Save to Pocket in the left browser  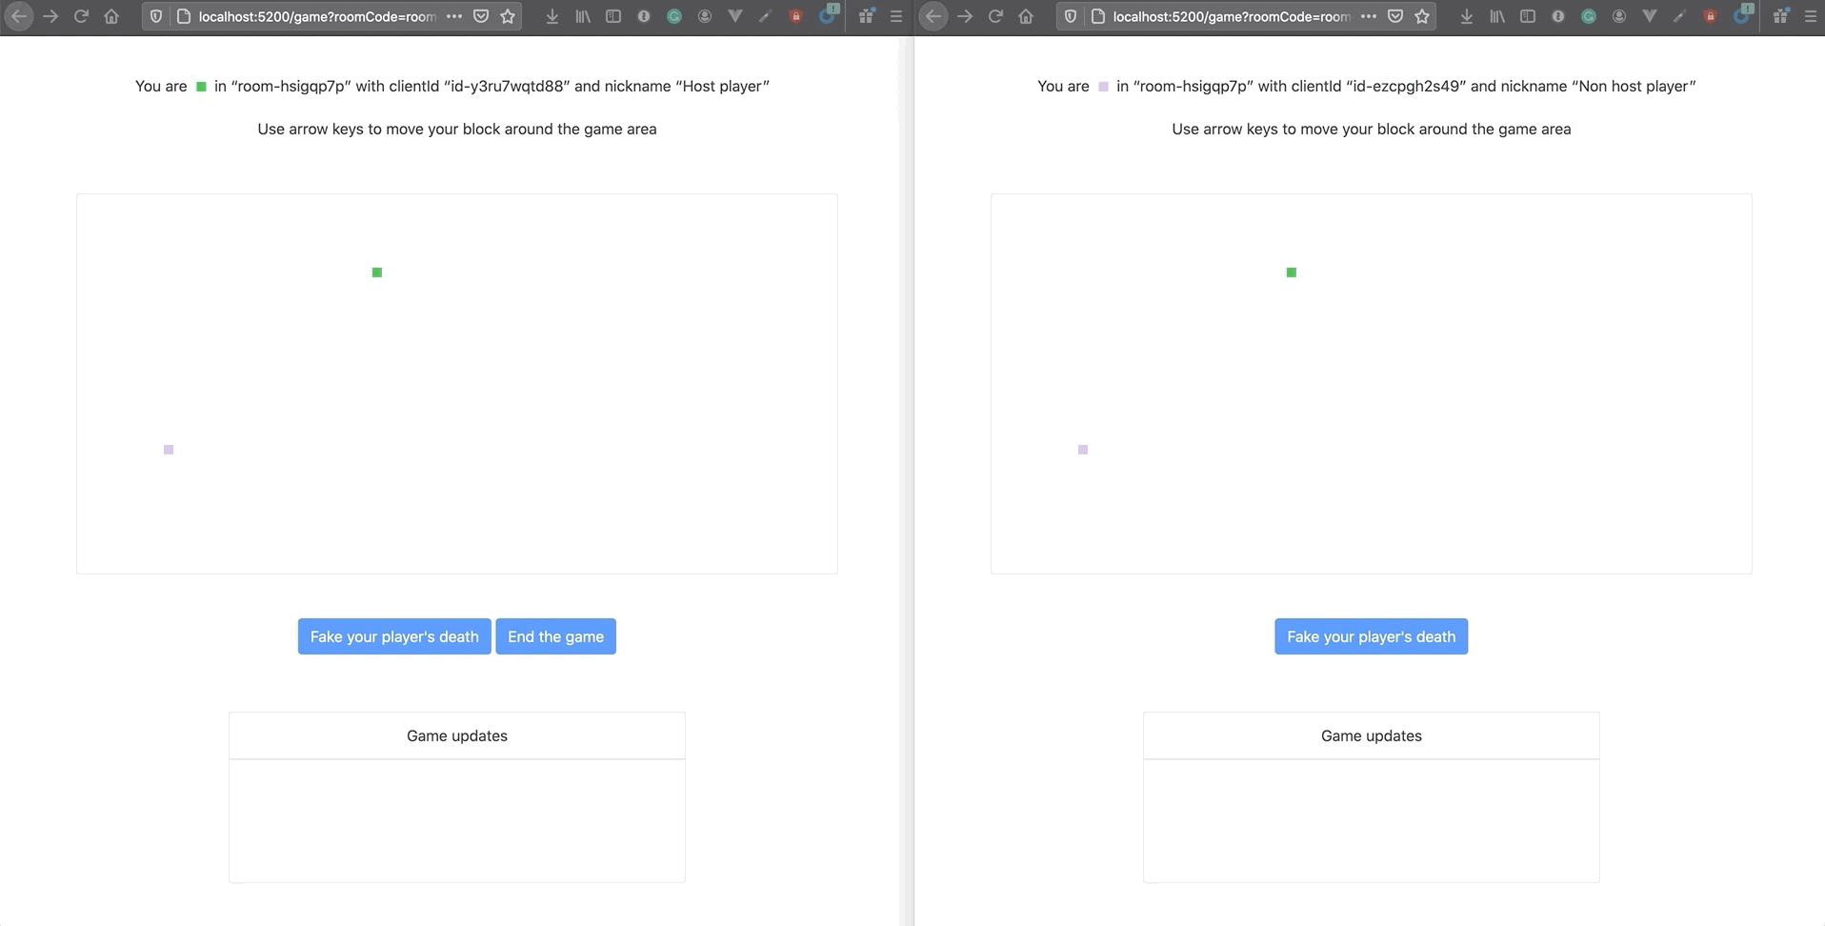pyautogui.click(x=481, y=16)
